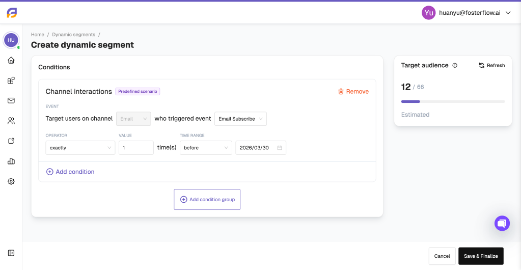Screen dimensions: 521x270
Task: Click the Estimated label
Action: [416, 115]
